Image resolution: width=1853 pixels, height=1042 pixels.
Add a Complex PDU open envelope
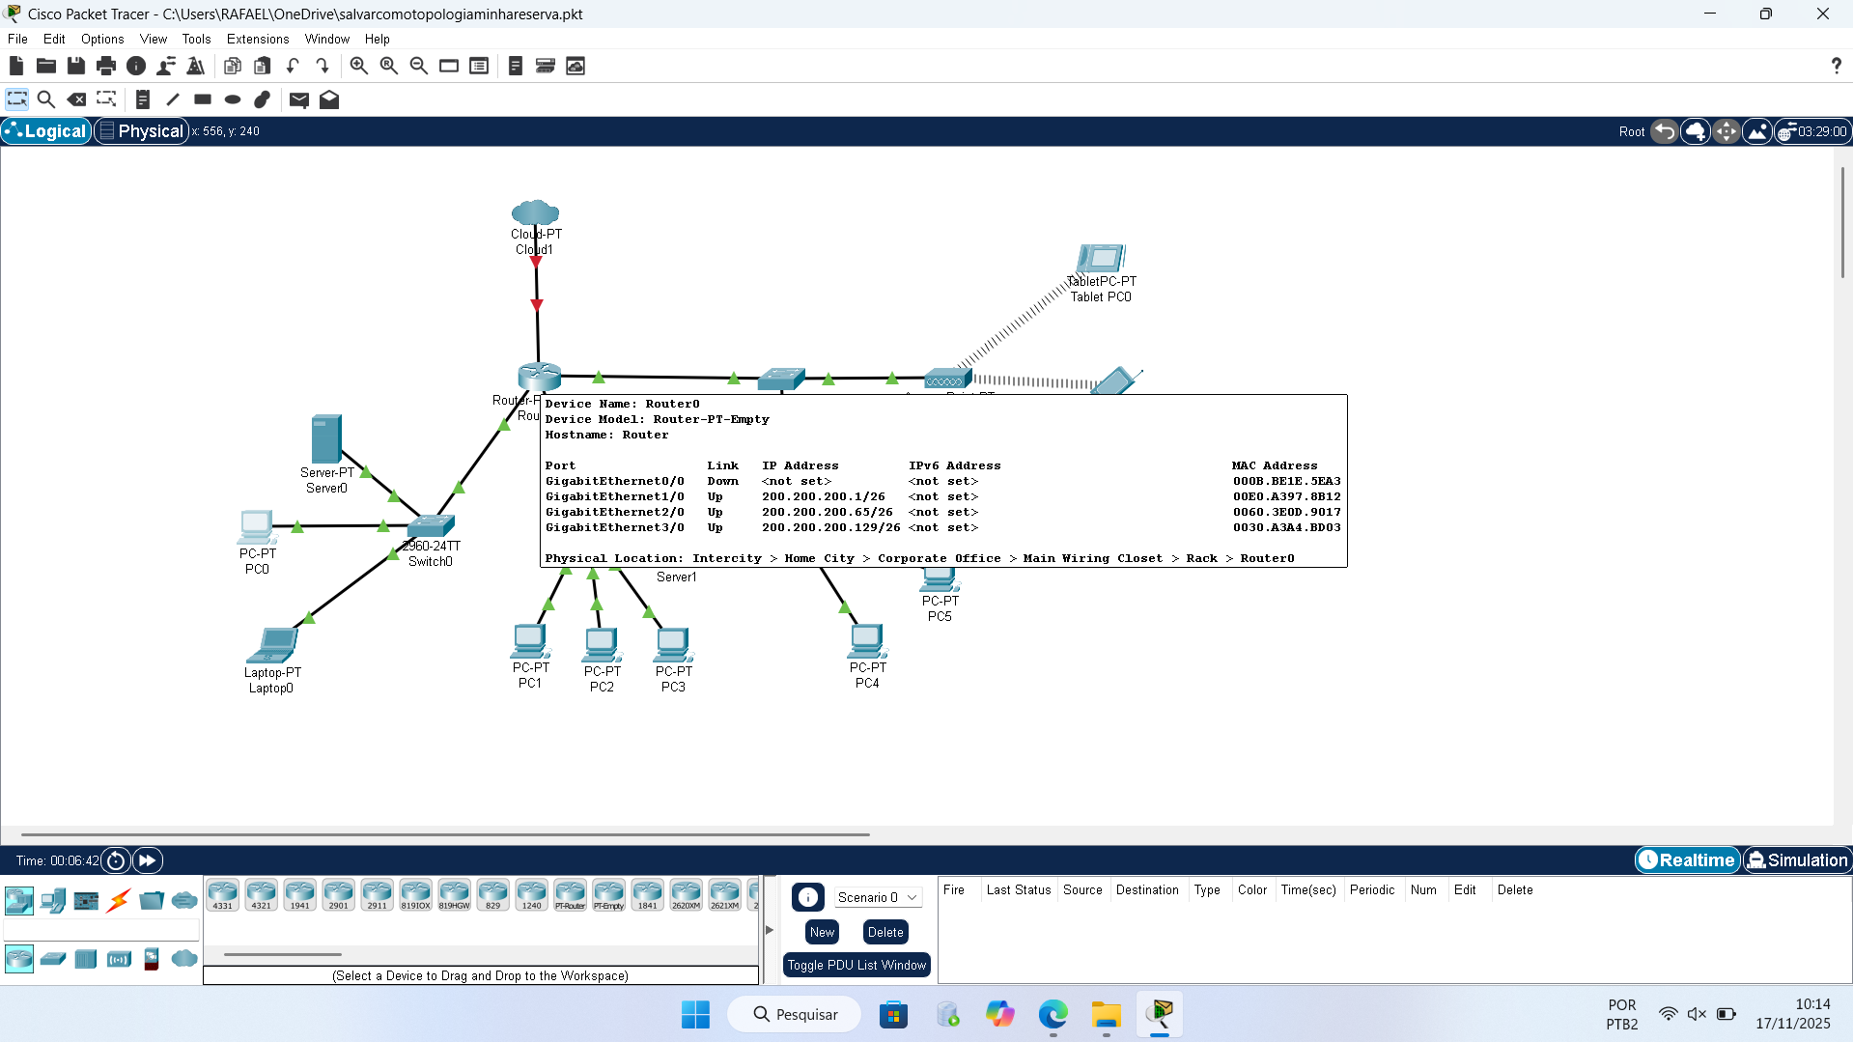pyautogui.click(x=329, y=99)
